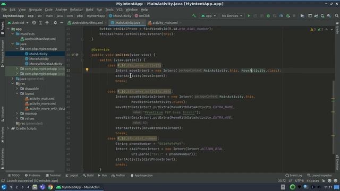Viewport: 340px width, 191px height.
Task: Switch to the AndroidManifest.xml editor tab
Action: 87,23
